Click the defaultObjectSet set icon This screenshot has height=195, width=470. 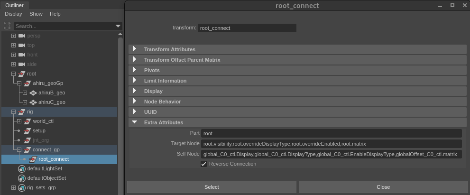coord(21,178)
